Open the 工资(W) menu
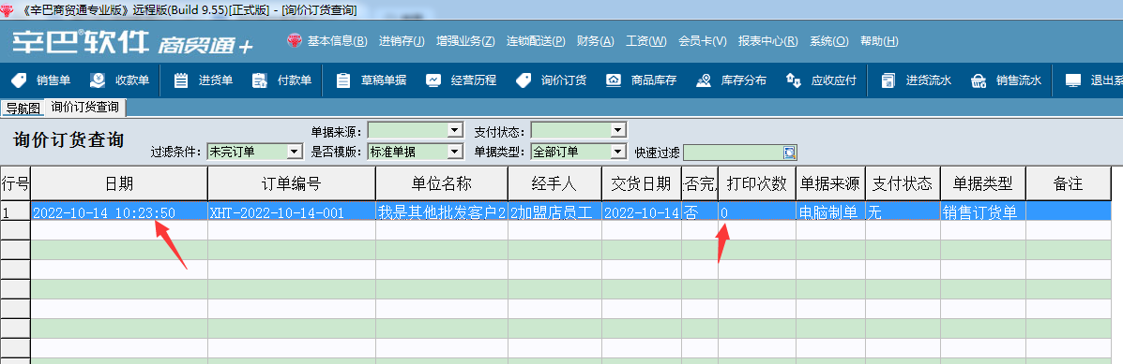This screenshot has width=1123, height=364. [x=646, y=40]
